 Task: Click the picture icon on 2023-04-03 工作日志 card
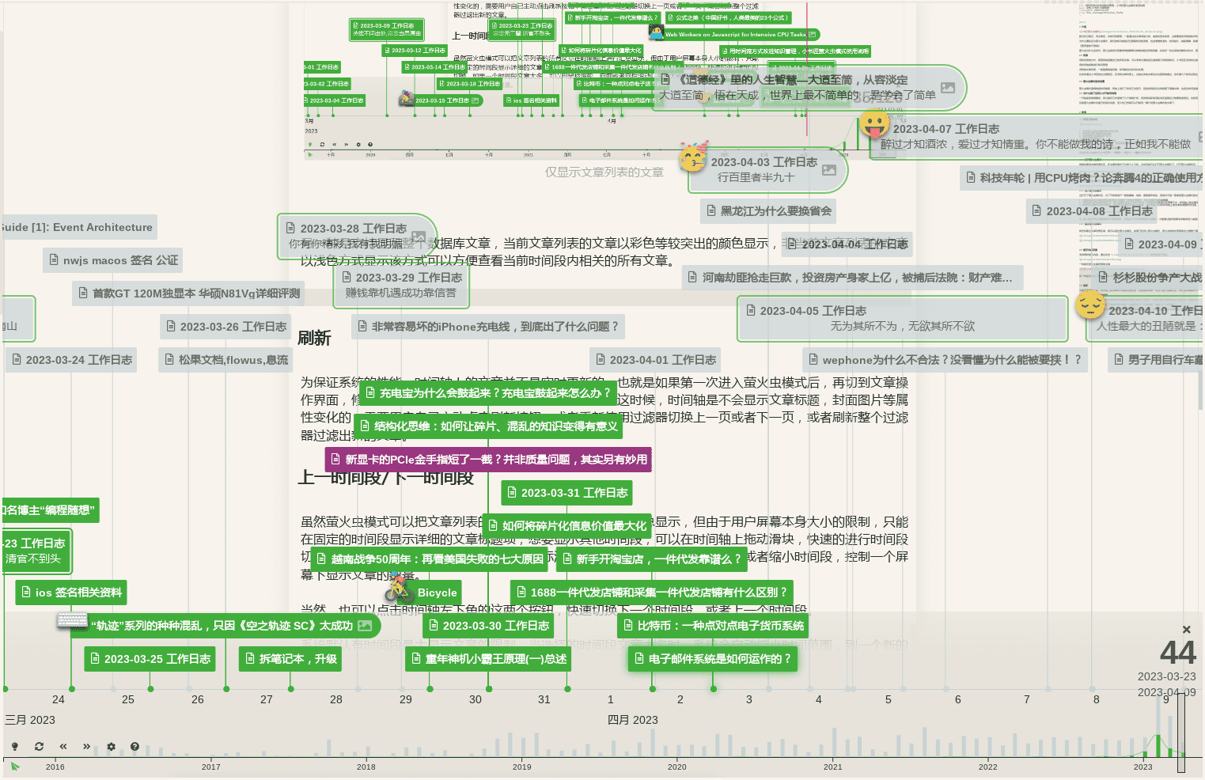(x=829, y=170)
